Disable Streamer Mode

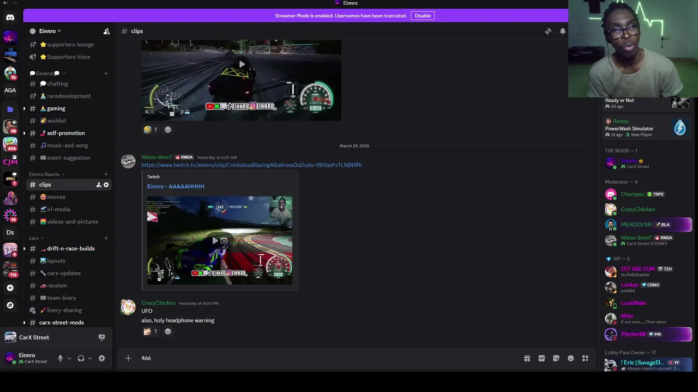pos(423,16)
